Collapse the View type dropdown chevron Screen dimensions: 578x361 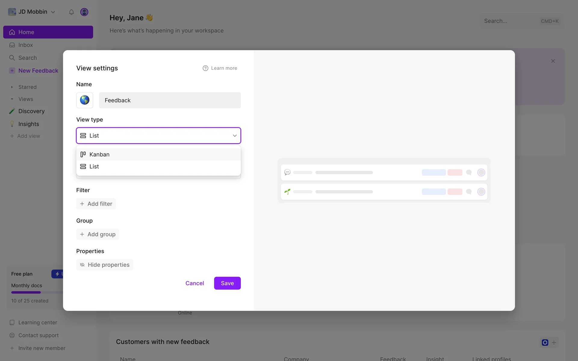pos(235,136)
